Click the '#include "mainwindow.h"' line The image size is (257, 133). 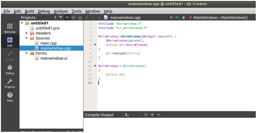tap(120, 24)
